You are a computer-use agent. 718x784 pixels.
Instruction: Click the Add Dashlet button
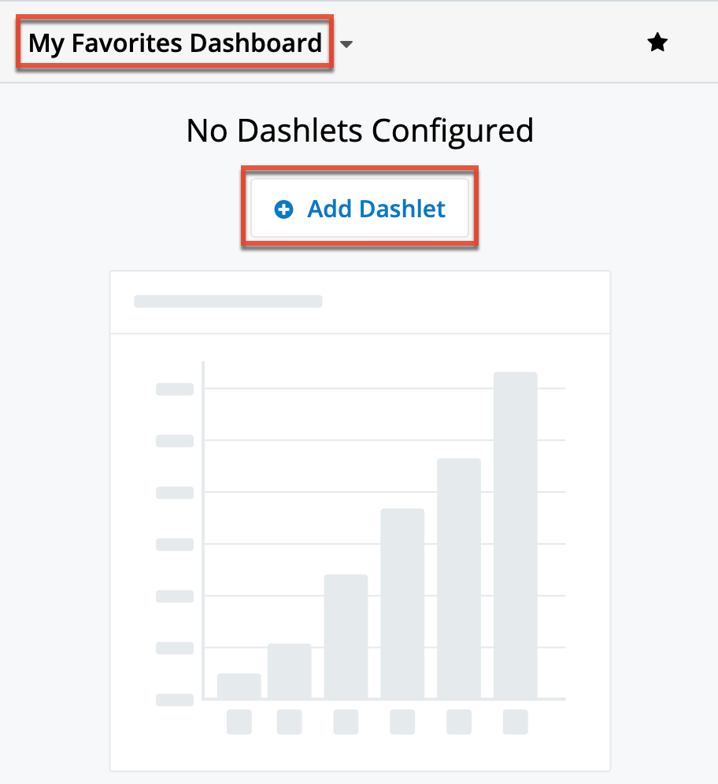[360, 209]
